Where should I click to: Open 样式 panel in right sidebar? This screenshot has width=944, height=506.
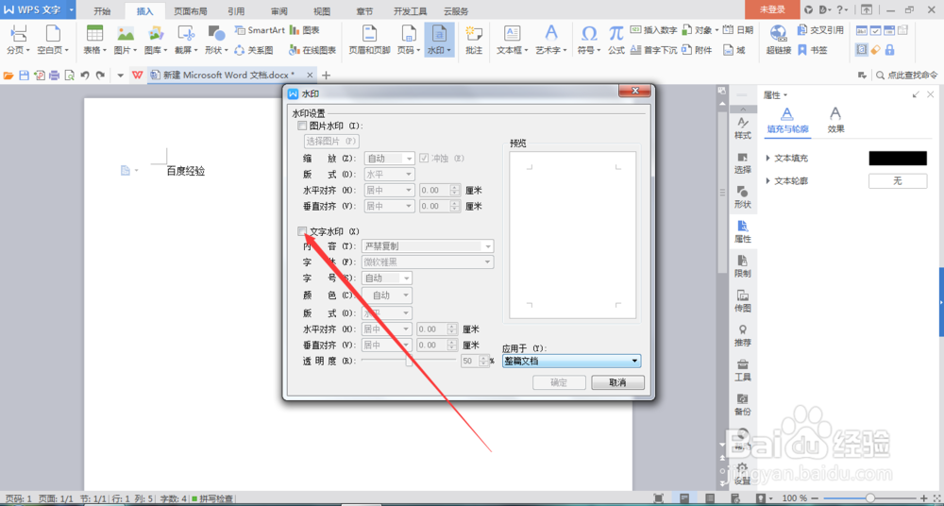pyautogui.click(x=743, y=128)
